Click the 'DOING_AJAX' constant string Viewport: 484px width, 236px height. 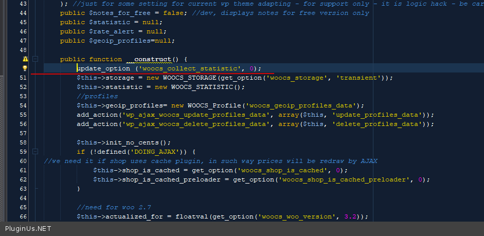click(155, 152)
